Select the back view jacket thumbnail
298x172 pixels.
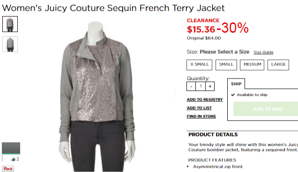10,44
